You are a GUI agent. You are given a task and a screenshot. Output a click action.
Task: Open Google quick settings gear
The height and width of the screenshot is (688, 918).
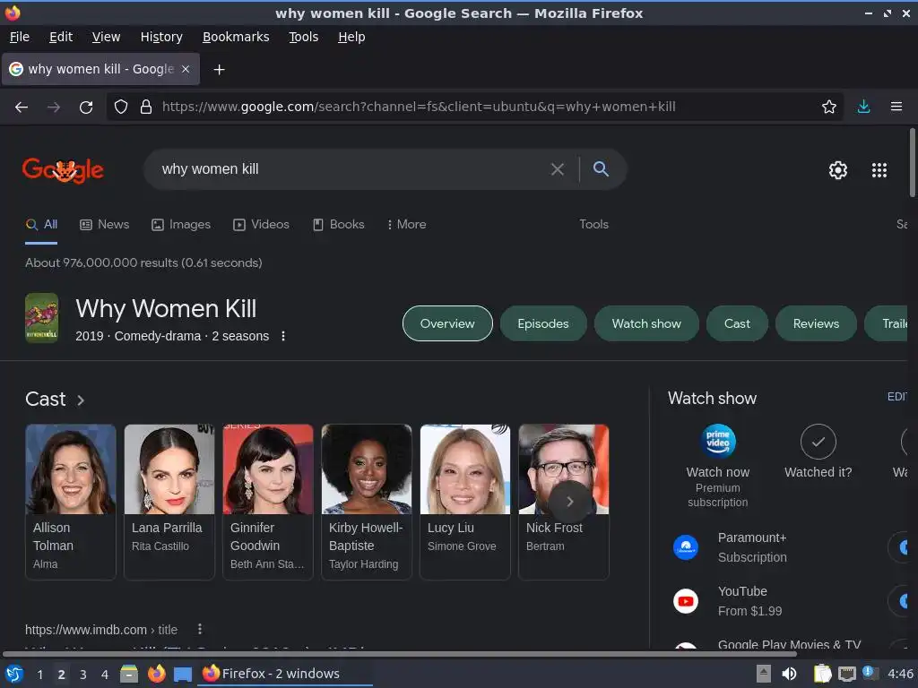[838, 170]
